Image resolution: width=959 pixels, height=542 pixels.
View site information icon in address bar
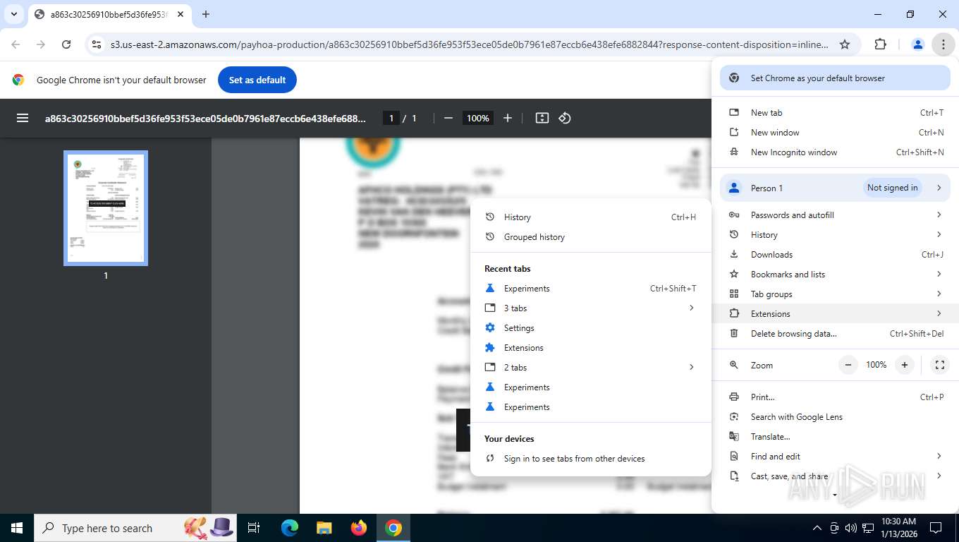click(x=96, y=44)
